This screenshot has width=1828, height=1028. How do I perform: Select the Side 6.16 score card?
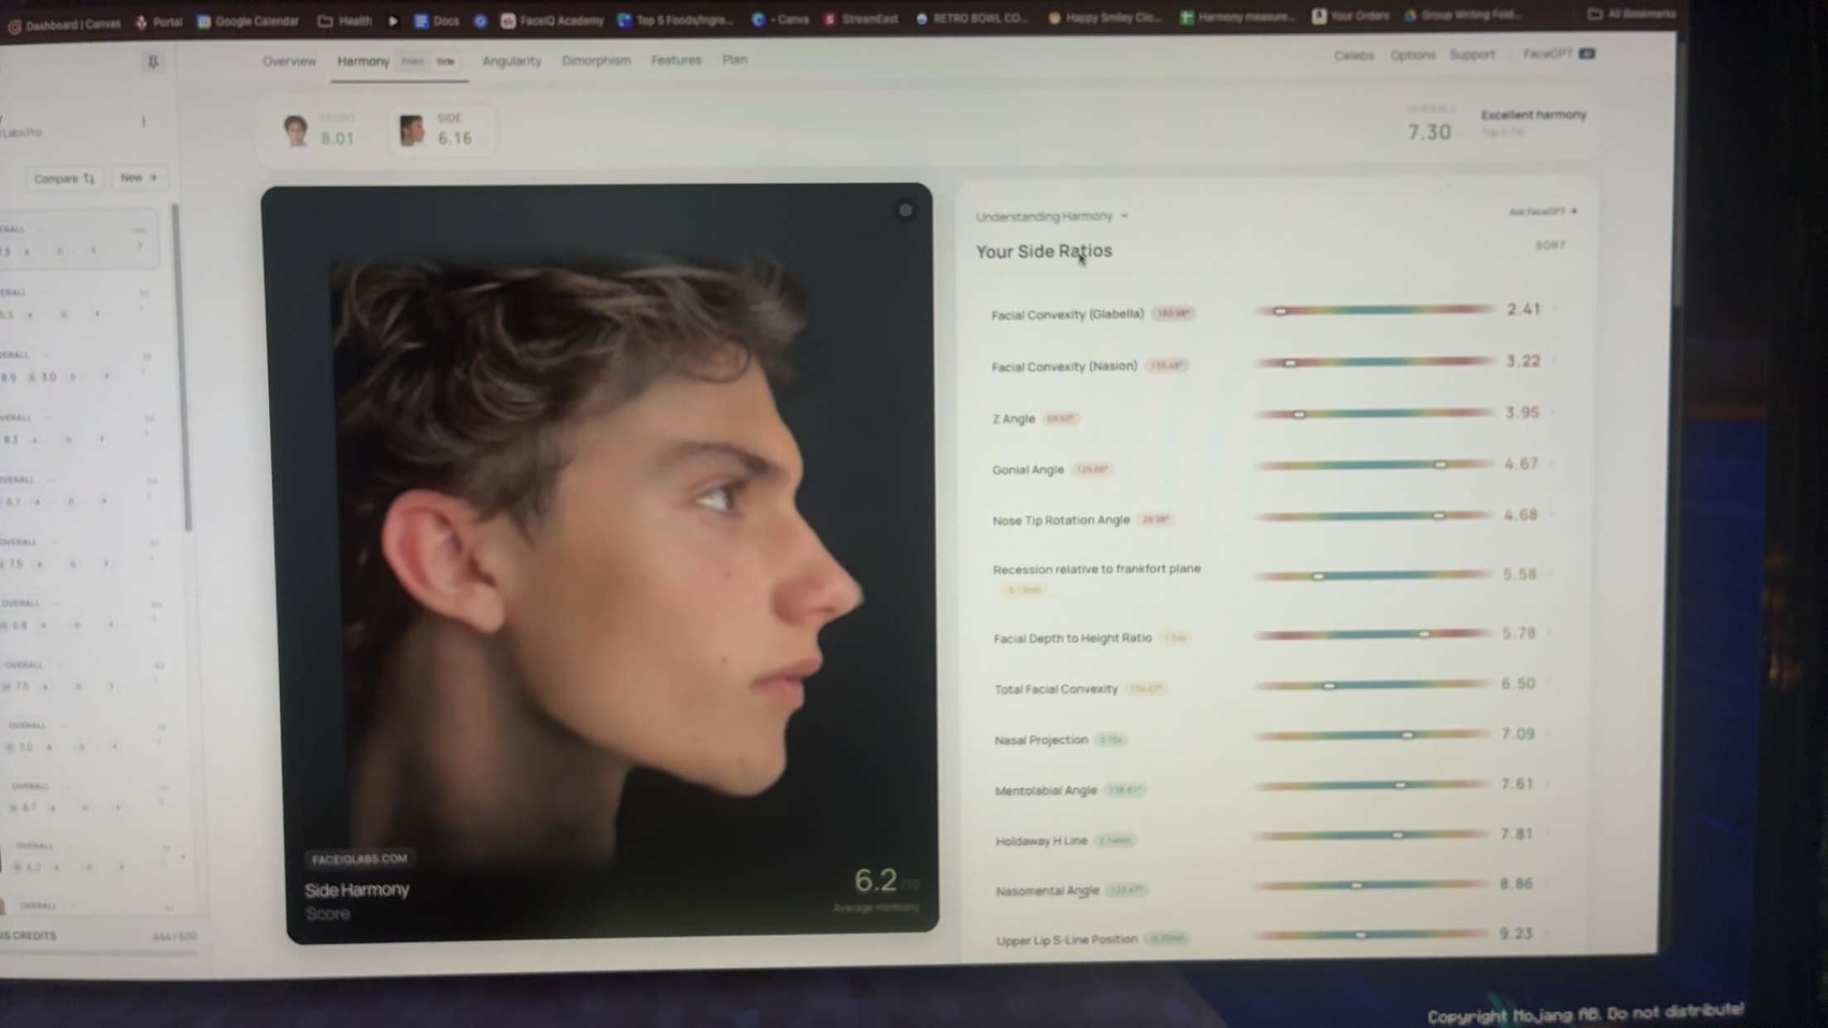pyautogui.click(x=440, y=131)
